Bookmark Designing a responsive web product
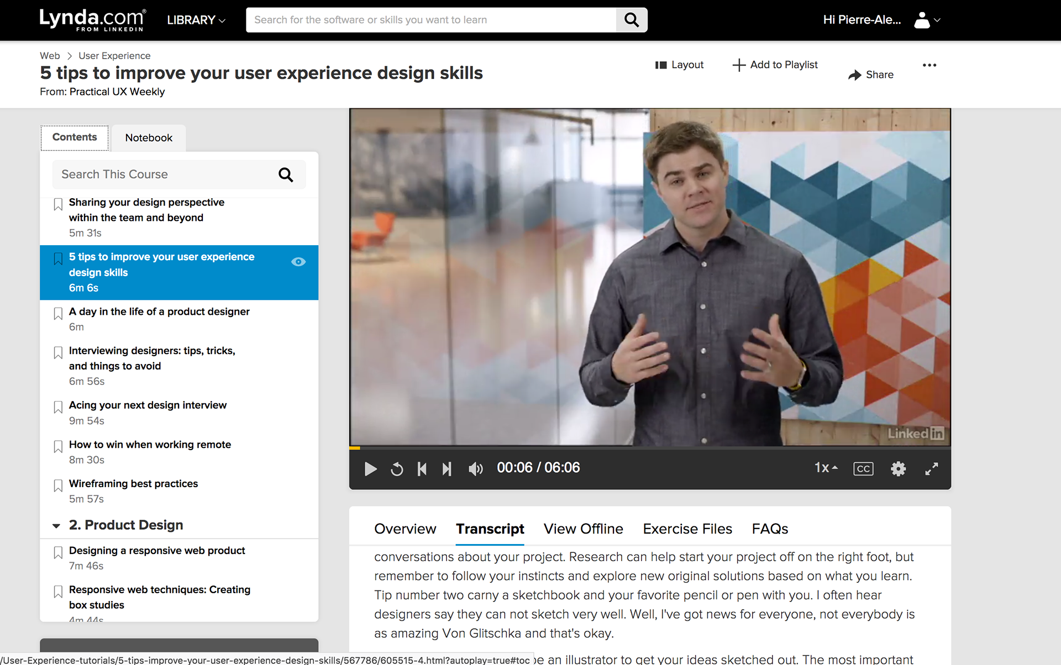The height and width of the screenshot is (665, 1061). tap(58, 553)
